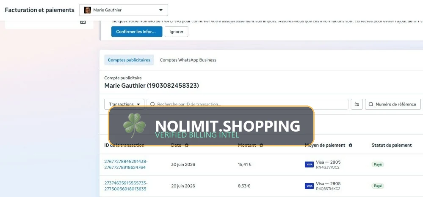Open transaction 27374635915555733 link
The image size is (423, 197).
click(x=126, y=186)
